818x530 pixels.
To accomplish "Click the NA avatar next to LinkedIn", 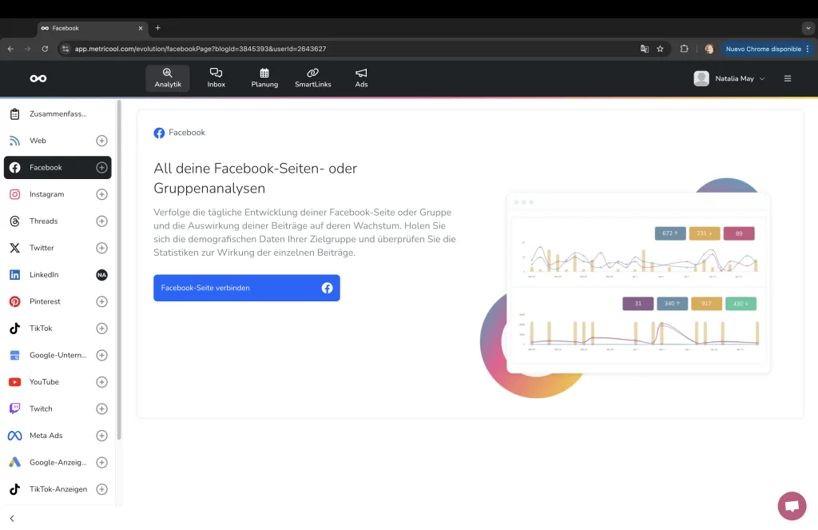I will click(101, 275).
